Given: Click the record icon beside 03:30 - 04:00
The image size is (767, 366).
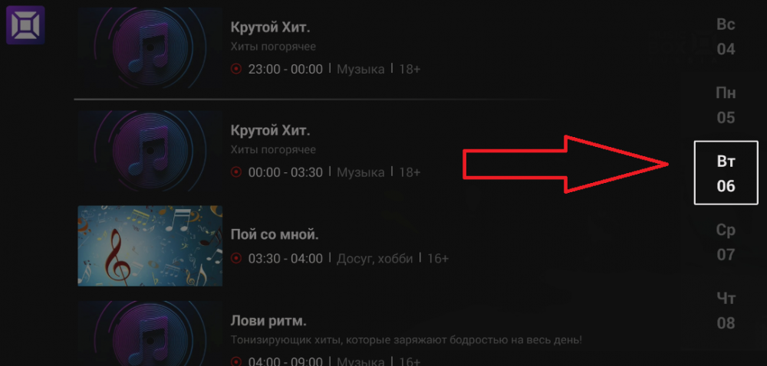Looking at the screenshot, I should tap(235, 258).
